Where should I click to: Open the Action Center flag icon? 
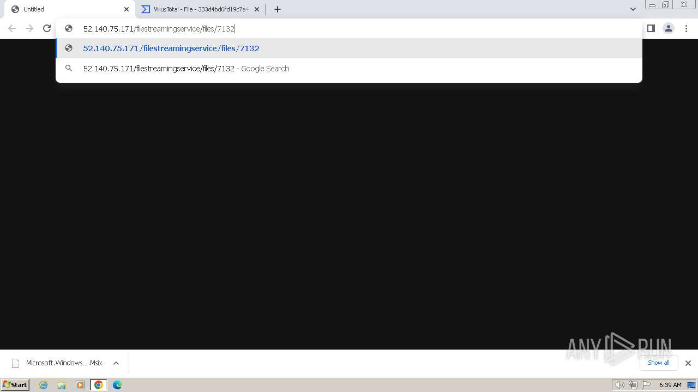pos(646,385)
